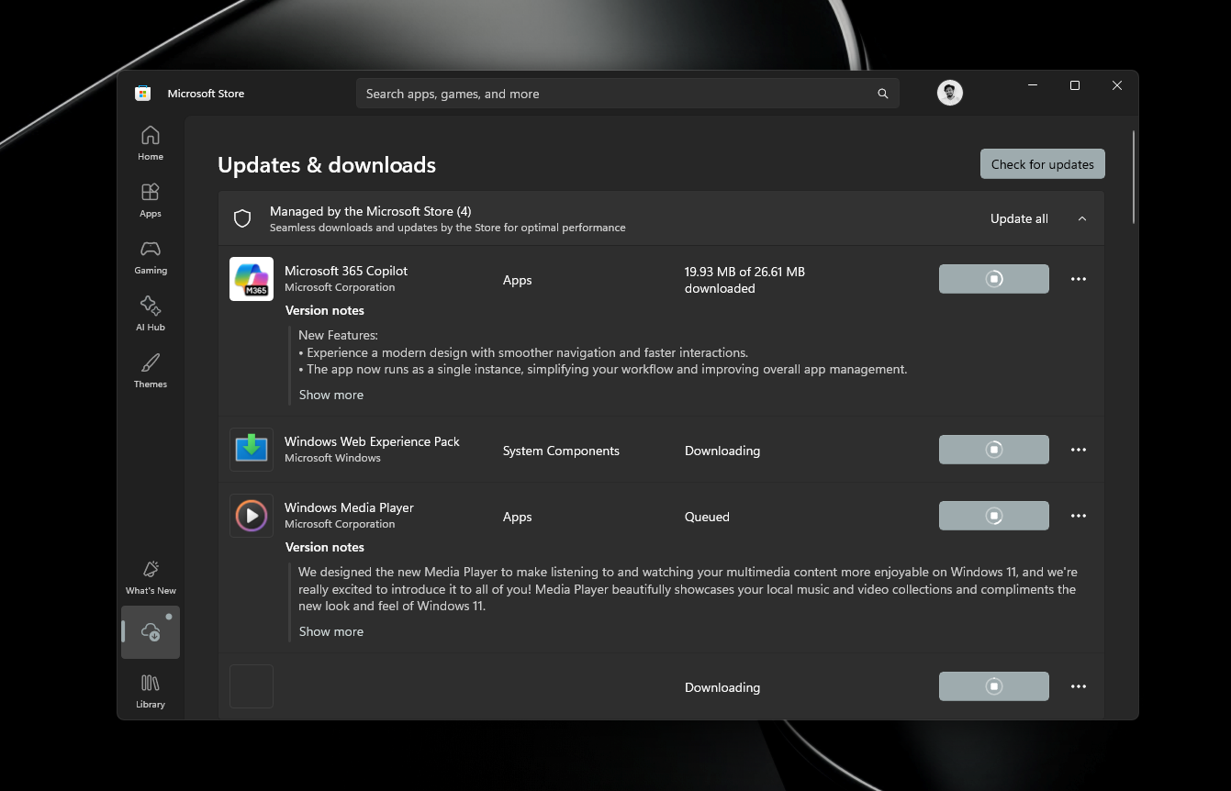Open more options for Windows Web Experience Pack
Image resolution: width=1231 pixels, height=791 pixels.
tap(1079, 450)
